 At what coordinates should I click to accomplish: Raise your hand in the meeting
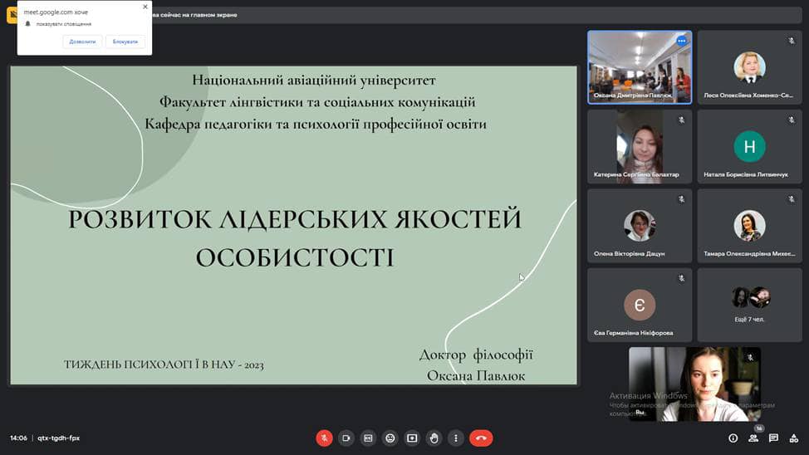click(434, 438)
